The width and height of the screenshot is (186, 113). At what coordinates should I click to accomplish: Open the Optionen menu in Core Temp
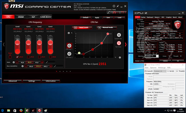tap(153, 68)
